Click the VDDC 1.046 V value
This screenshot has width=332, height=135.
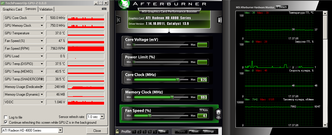click(56, 102)
